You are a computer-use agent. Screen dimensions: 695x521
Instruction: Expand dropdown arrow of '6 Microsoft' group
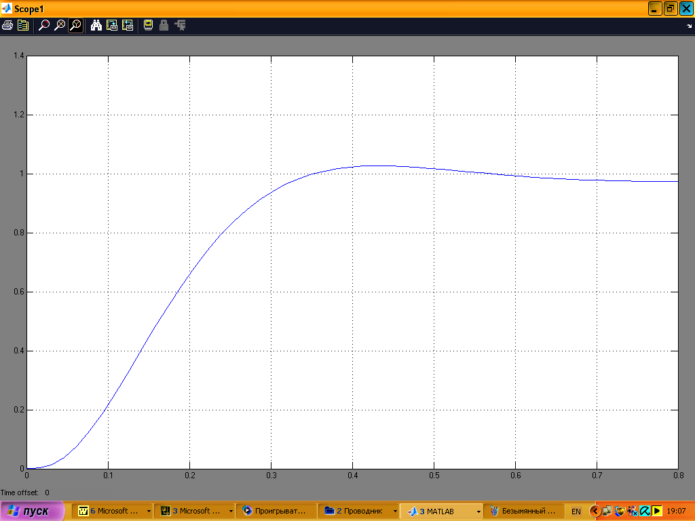[x=149, y=512]
